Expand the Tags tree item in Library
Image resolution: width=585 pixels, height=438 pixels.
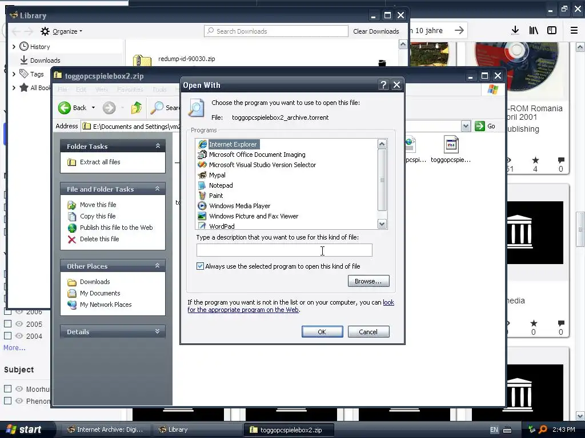click(14, 74)
